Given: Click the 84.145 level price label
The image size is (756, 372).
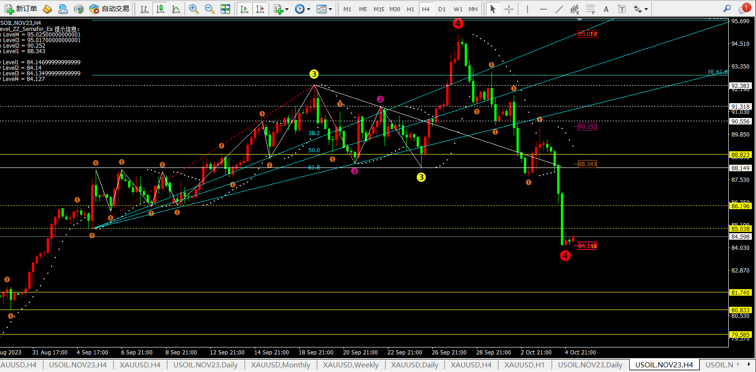Looking at the screenshot, I should tap(587, 246).
